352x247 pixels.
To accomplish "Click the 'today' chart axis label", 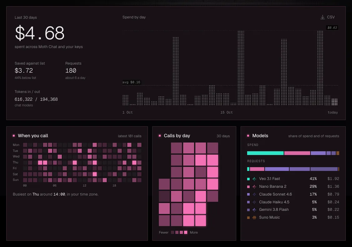I will (x=333, y=112).
